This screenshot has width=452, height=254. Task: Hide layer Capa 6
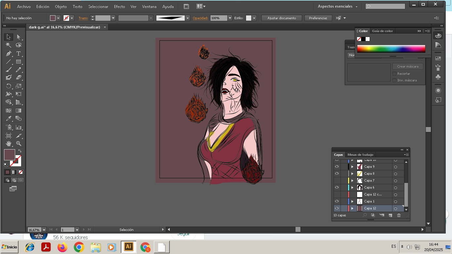tap(337, 188)
